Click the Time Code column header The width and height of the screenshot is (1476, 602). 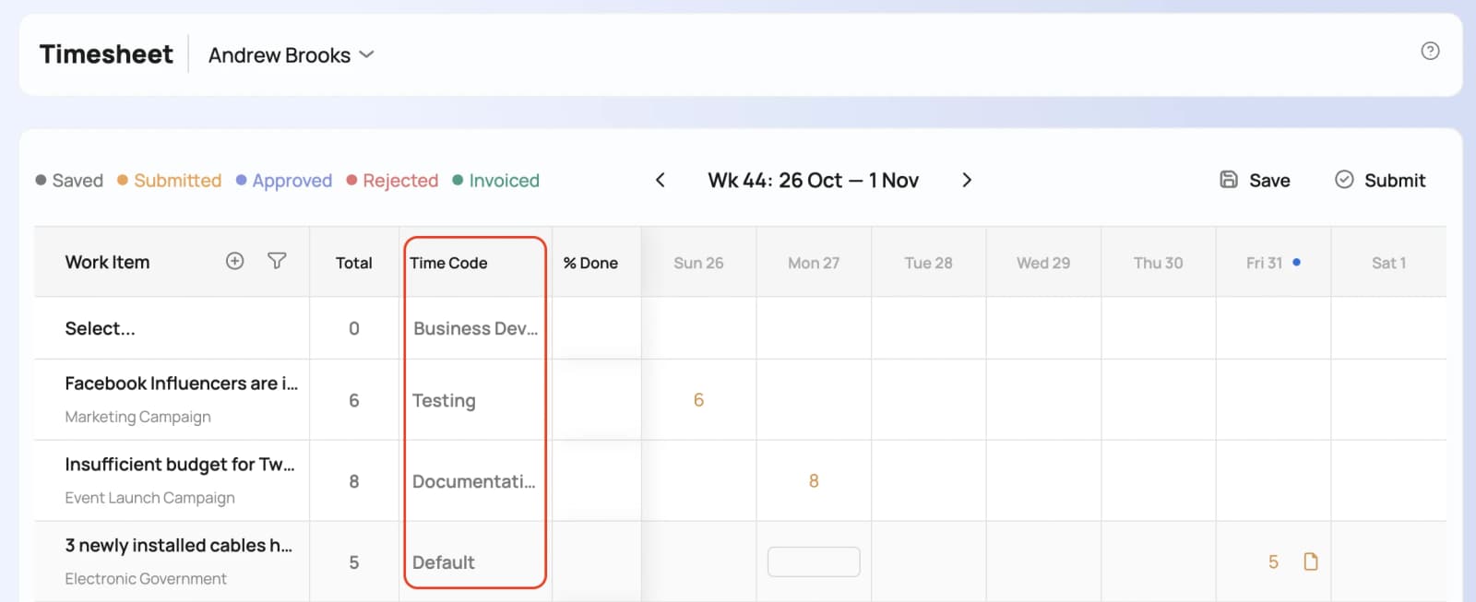(448, 263)
